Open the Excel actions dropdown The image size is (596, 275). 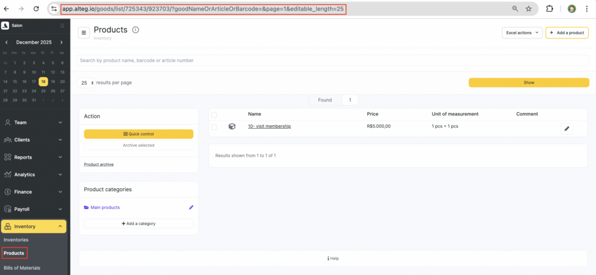(522, 33)
